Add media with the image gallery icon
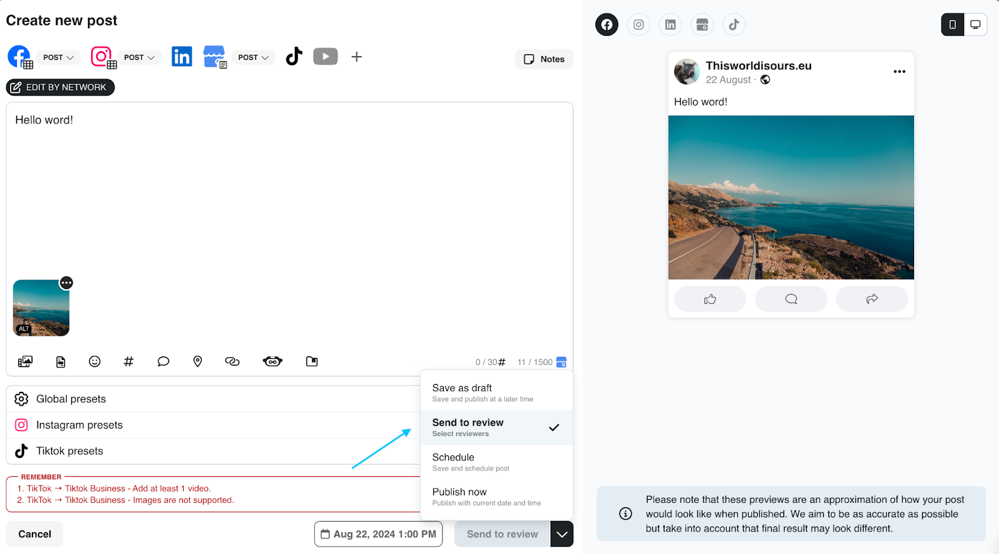The width and height of the screenshot is (999, 554). (25, 362)
